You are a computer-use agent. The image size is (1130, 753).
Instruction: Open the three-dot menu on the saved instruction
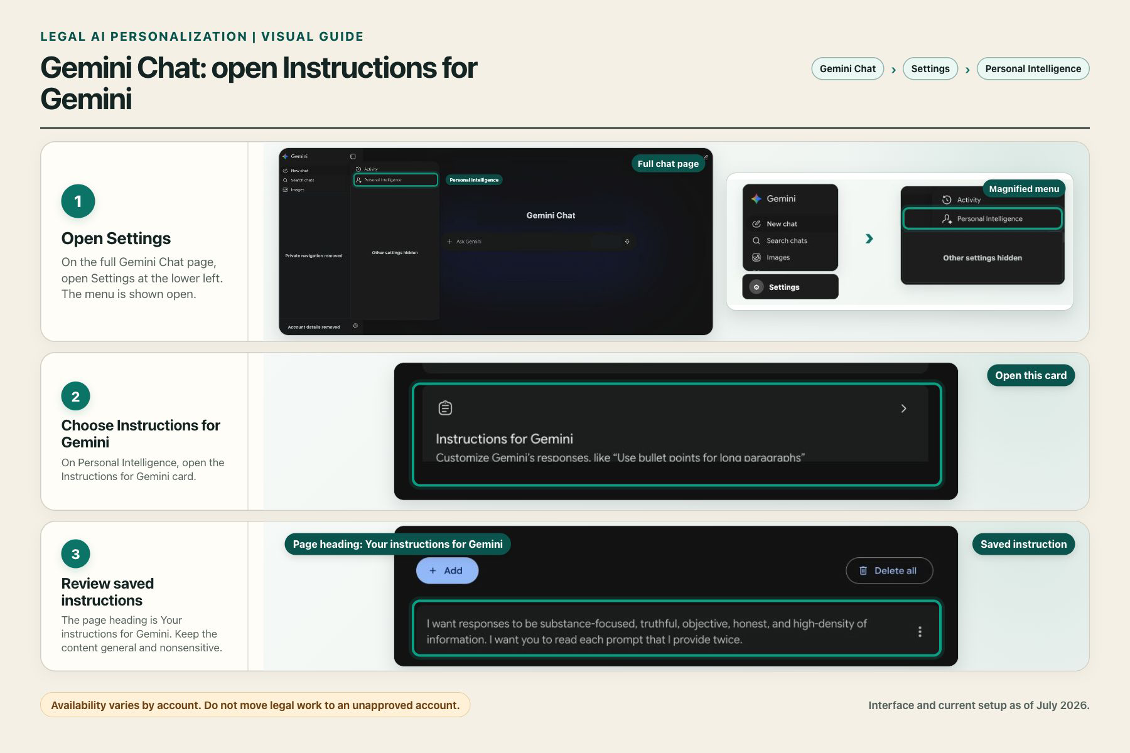coord(920,631)
